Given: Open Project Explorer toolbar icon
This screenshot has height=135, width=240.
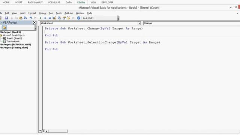Looking at the screenshot, I should [60, 18].
